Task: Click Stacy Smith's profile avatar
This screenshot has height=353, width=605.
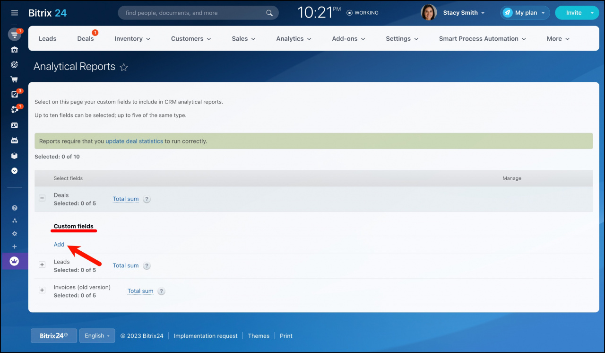Action: [429, 13]
